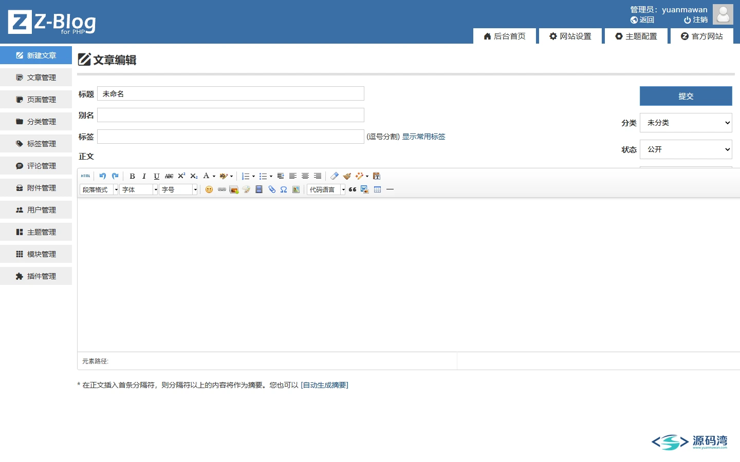Insert a horizontal rule line

(x=390, y=189)
